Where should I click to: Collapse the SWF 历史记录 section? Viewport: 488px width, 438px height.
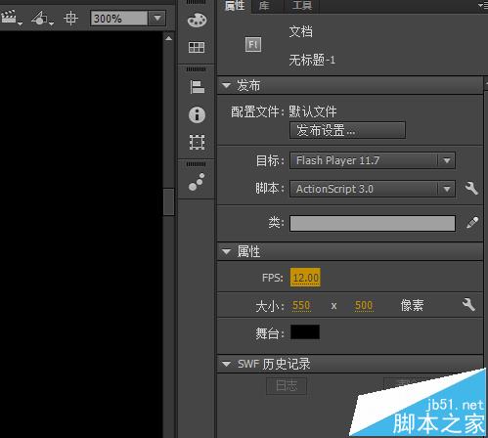pos(226,364)
